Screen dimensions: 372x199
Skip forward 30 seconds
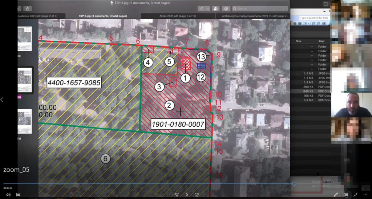(x=197, y=195)
